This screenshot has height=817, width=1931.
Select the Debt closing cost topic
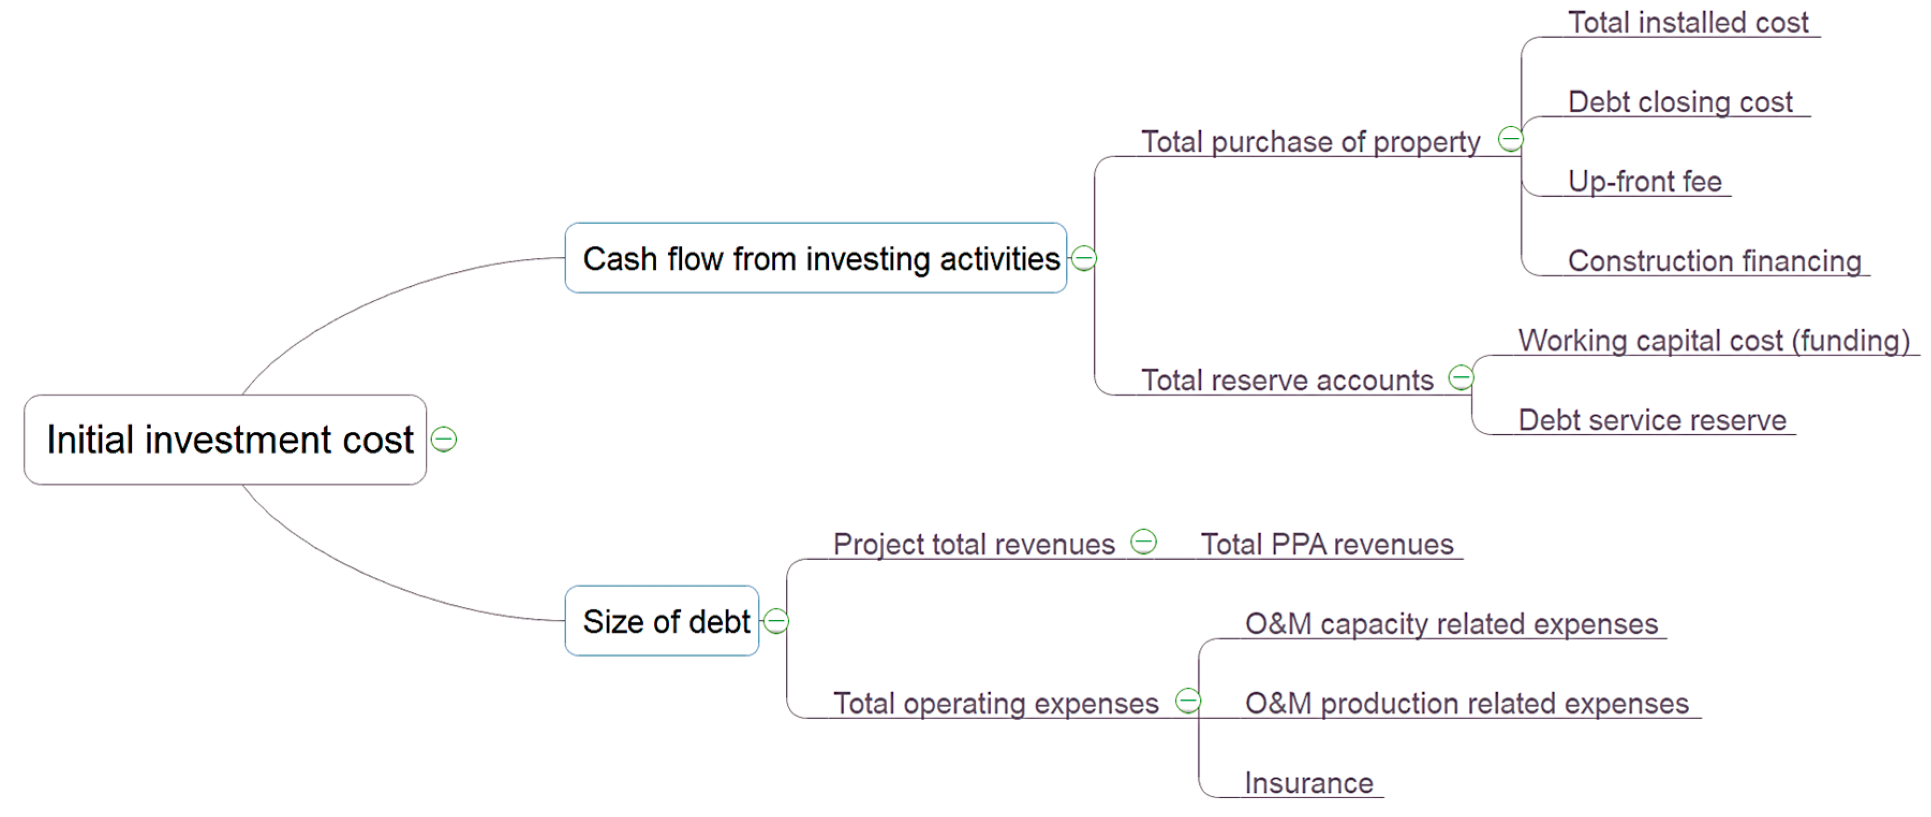(x=1680, y=102)
